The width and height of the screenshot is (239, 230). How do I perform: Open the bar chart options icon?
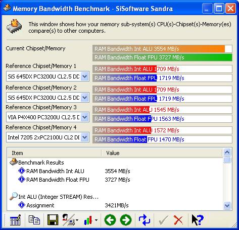pos(88,220)
